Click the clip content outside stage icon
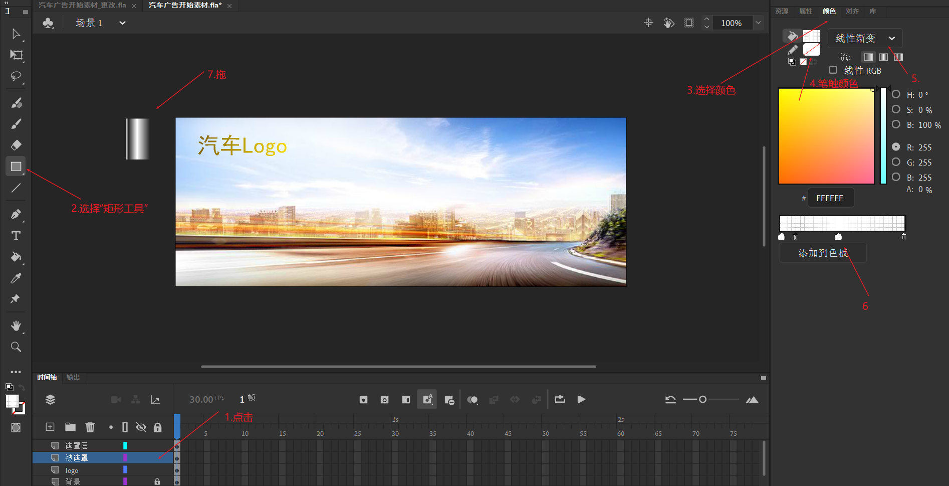Screen dimensions: 949x486 point(689,23)
